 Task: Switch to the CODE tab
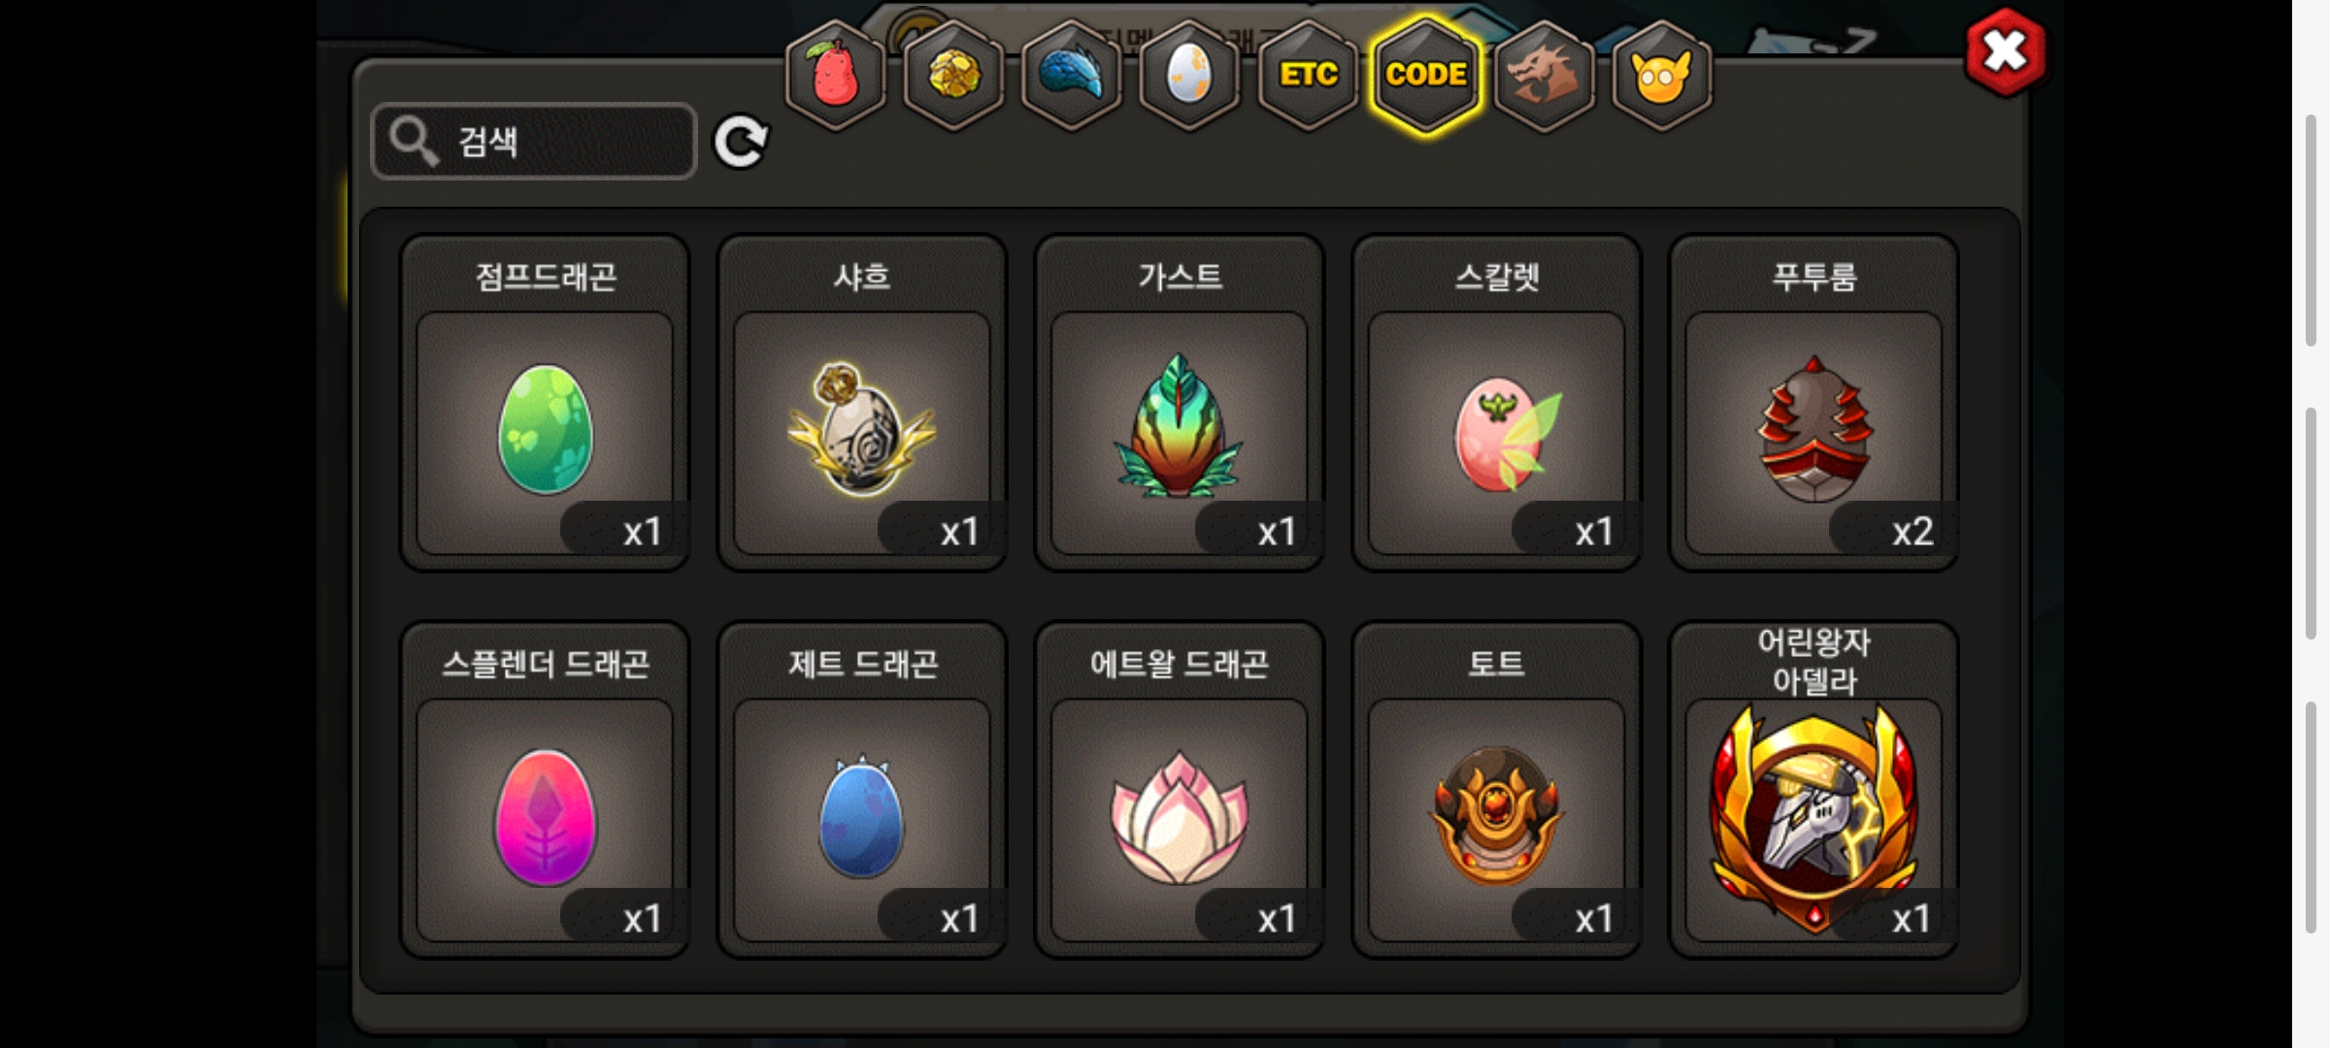pyautogui.click(x=1426, y=75)
